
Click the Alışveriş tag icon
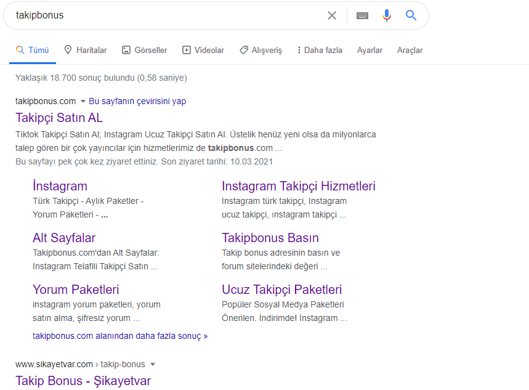point(244,50)
